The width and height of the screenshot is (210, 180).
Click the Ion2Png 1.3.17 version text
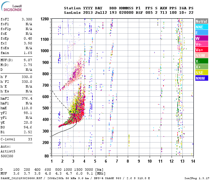[x=197, y=178]
